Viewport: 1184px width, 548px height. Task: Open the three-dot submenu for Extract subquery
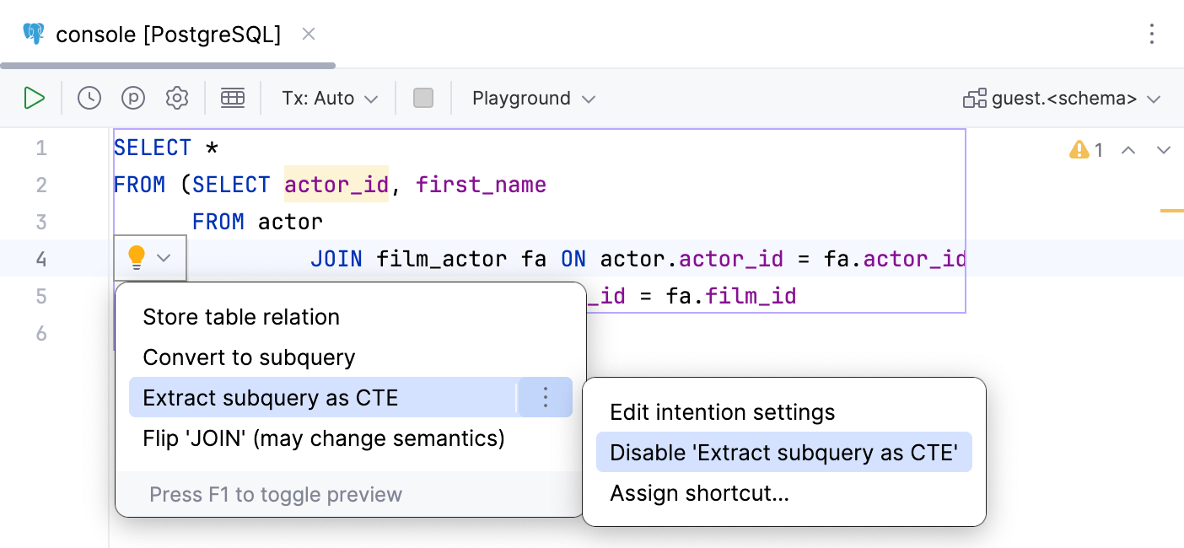(546, 397)
